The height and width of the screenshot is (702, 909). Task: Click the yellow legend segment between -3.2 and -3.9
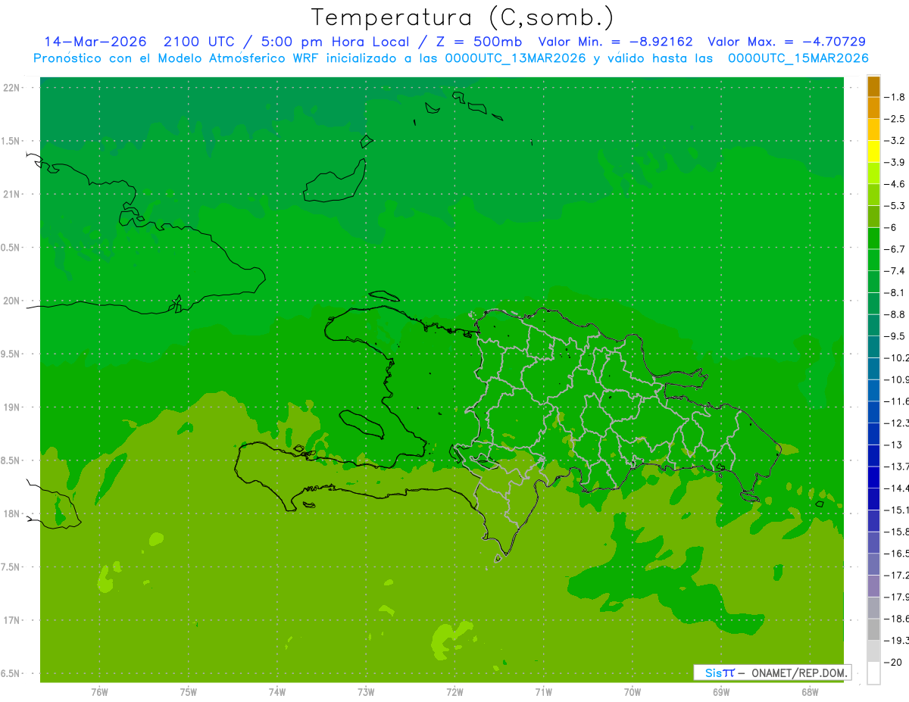click(x=873, y=151)
